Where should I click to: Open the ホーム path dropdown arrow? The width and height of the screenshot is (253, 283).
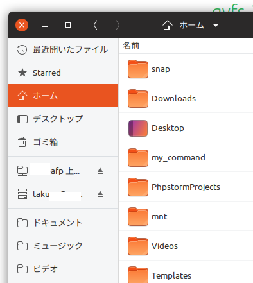pos(216,25)
